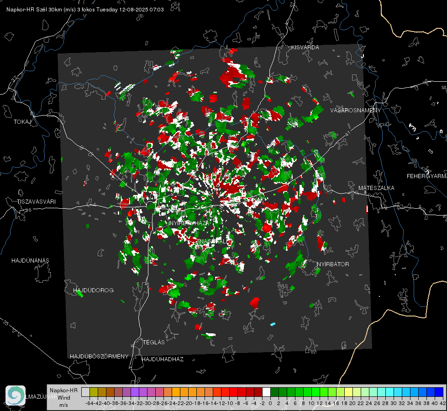Screen dimensions: 447x411
Task: Click the HAJDÚNÁNÁS town label
Action: [30, 260]
